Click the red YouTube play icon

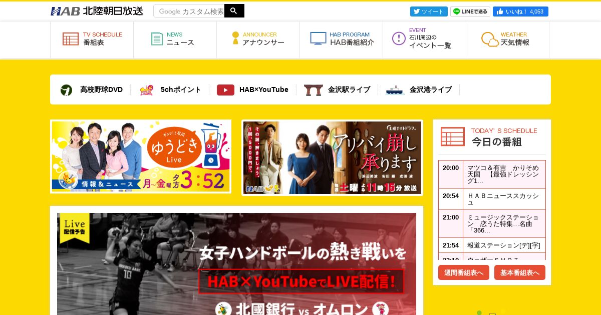point(225,90)
